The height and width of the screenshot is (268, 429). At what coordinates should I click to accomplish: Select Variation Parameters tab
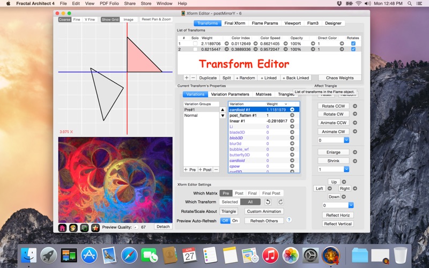pyautogui.click(x=230, y=94)
